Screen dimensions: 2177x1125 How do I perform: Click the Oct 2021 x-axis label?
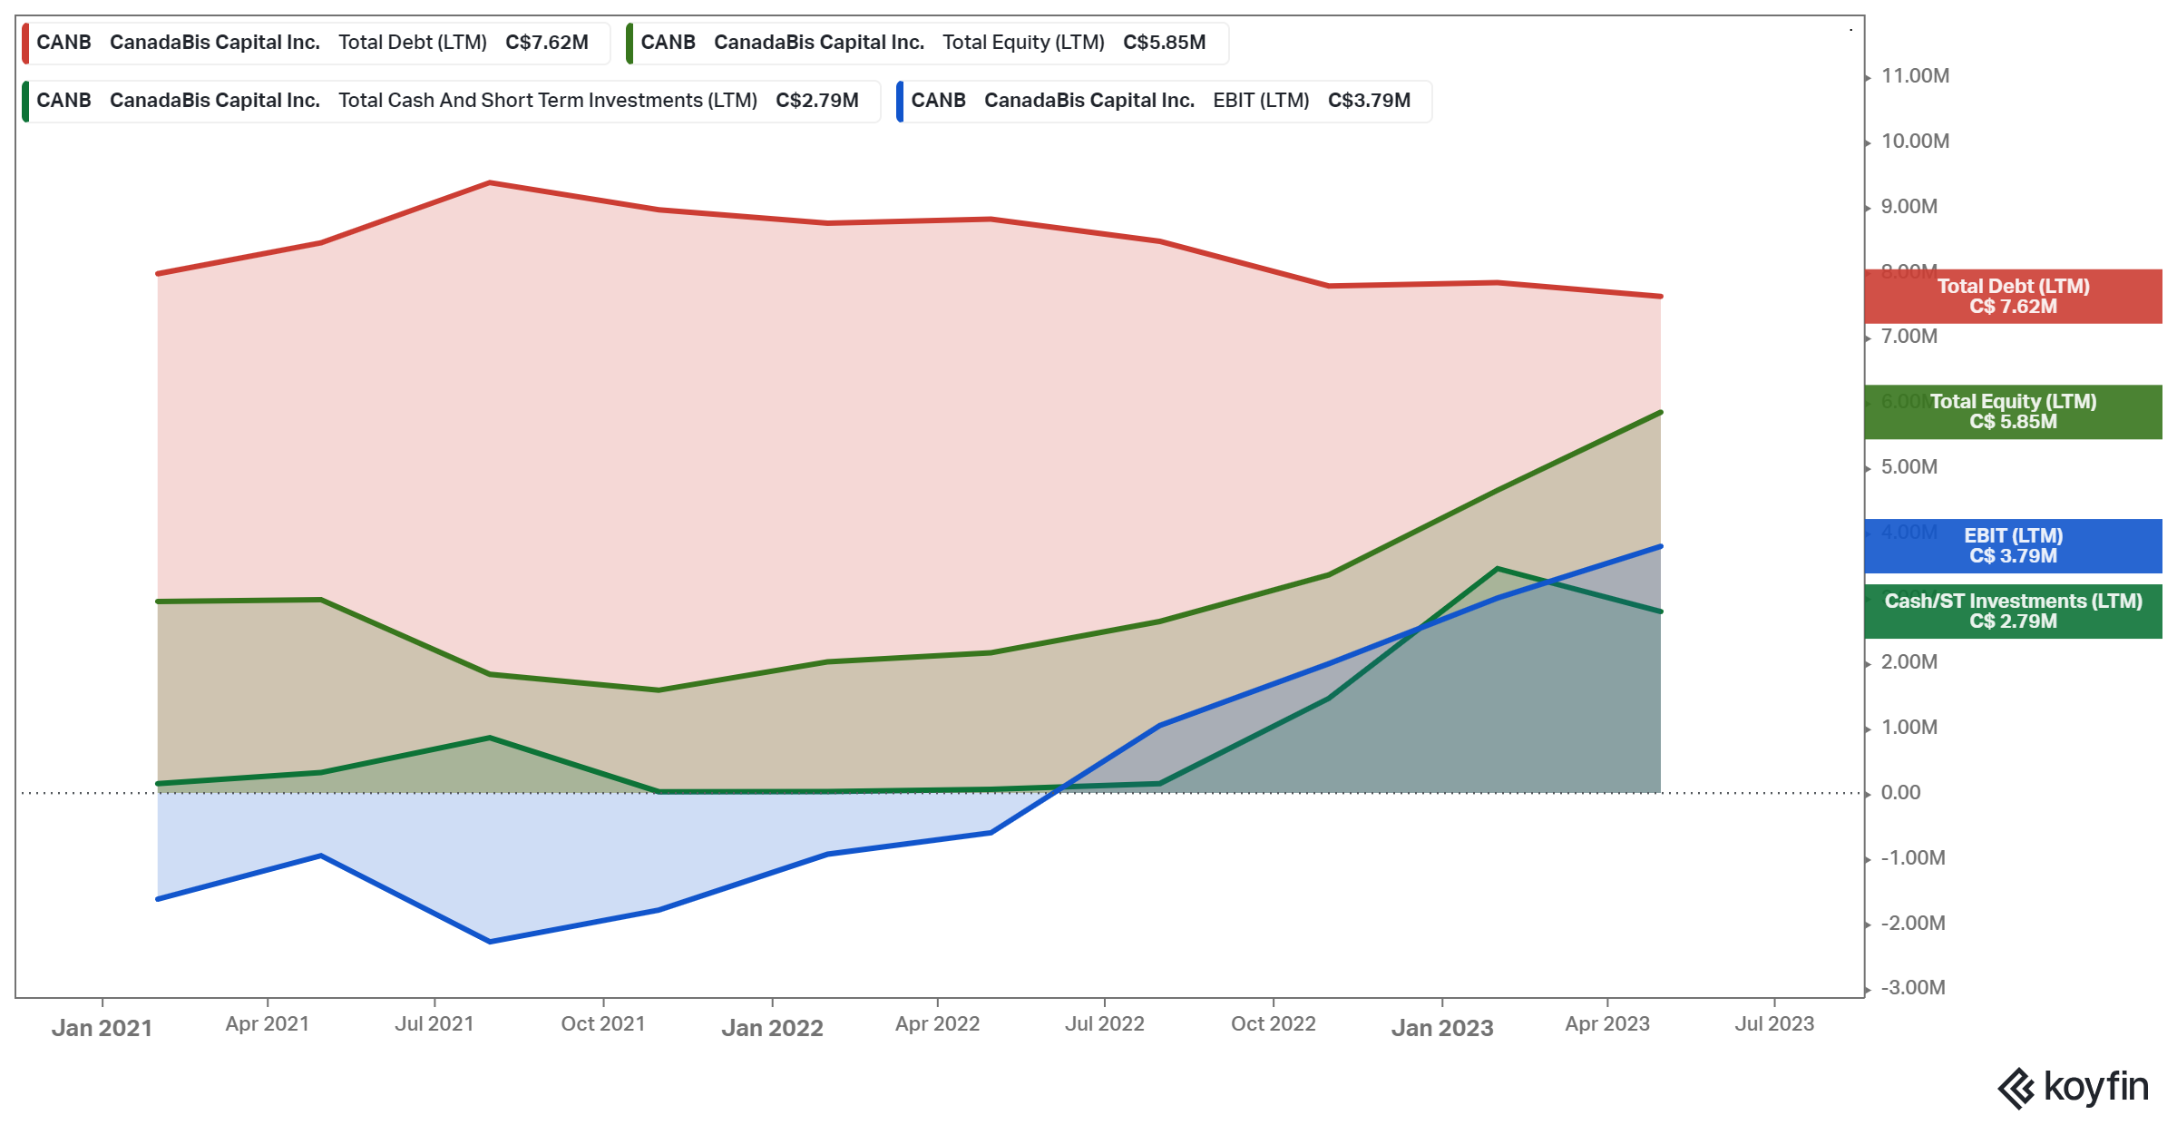point(603,1024)
